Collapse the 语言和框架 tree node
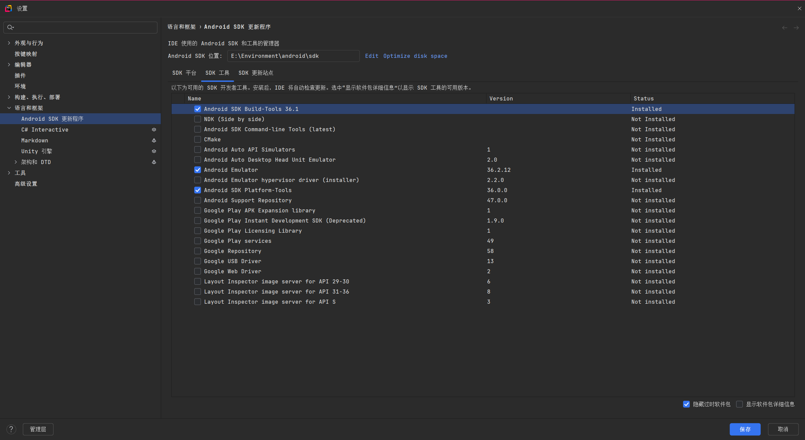 click(x=9, y=108)
